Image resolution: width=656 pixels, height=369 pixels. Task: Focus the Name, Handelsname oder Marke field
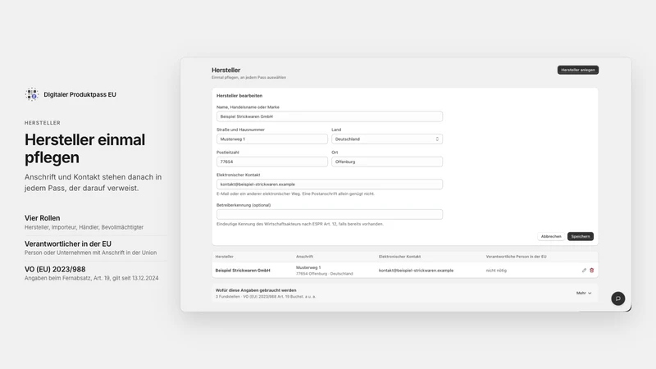coord(330,116)
